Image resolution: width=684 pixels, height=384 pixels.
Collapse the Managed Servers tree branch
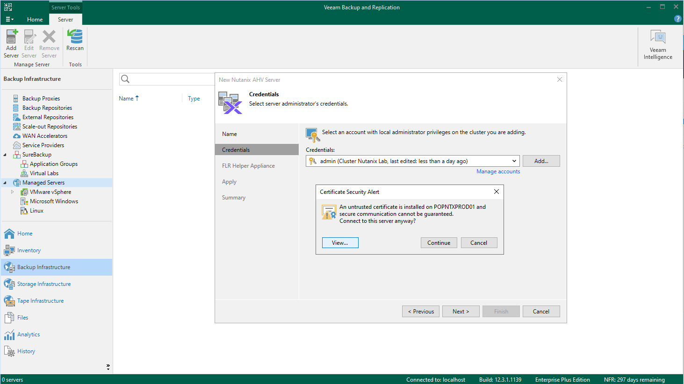click(x=5, y=183)
